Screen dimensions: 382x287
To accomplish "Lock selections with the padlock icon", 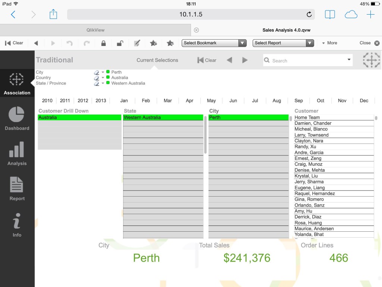I will [104, 43].
